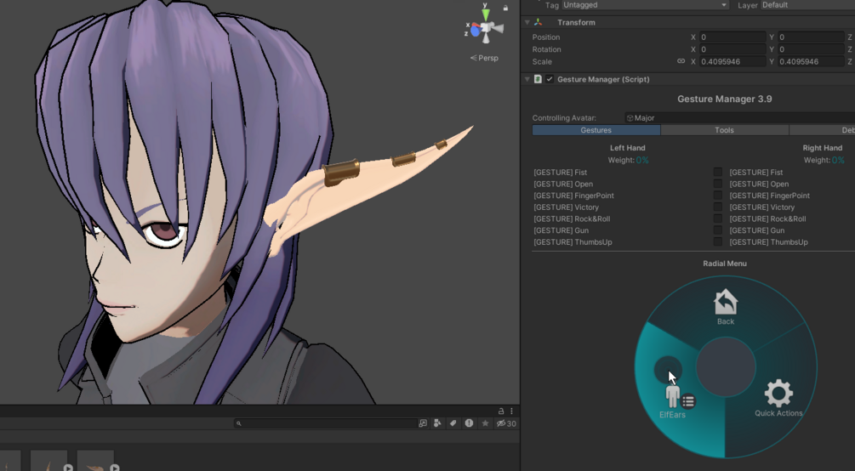Switch to the Tools tab
Image resolution: width=855 pixels, height=471 pixels.
tap(724, 130)
